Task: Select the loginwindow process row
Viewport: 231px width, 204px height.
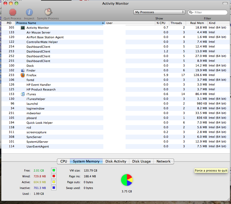Action: pos(115,108)
